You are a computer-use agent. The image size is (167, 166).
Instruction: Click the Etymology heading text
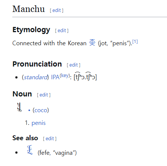(31, 30)
